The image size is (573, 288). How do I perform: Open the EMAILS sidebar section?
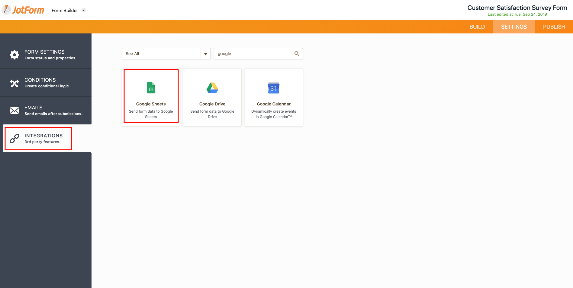(x=46, y=111)
